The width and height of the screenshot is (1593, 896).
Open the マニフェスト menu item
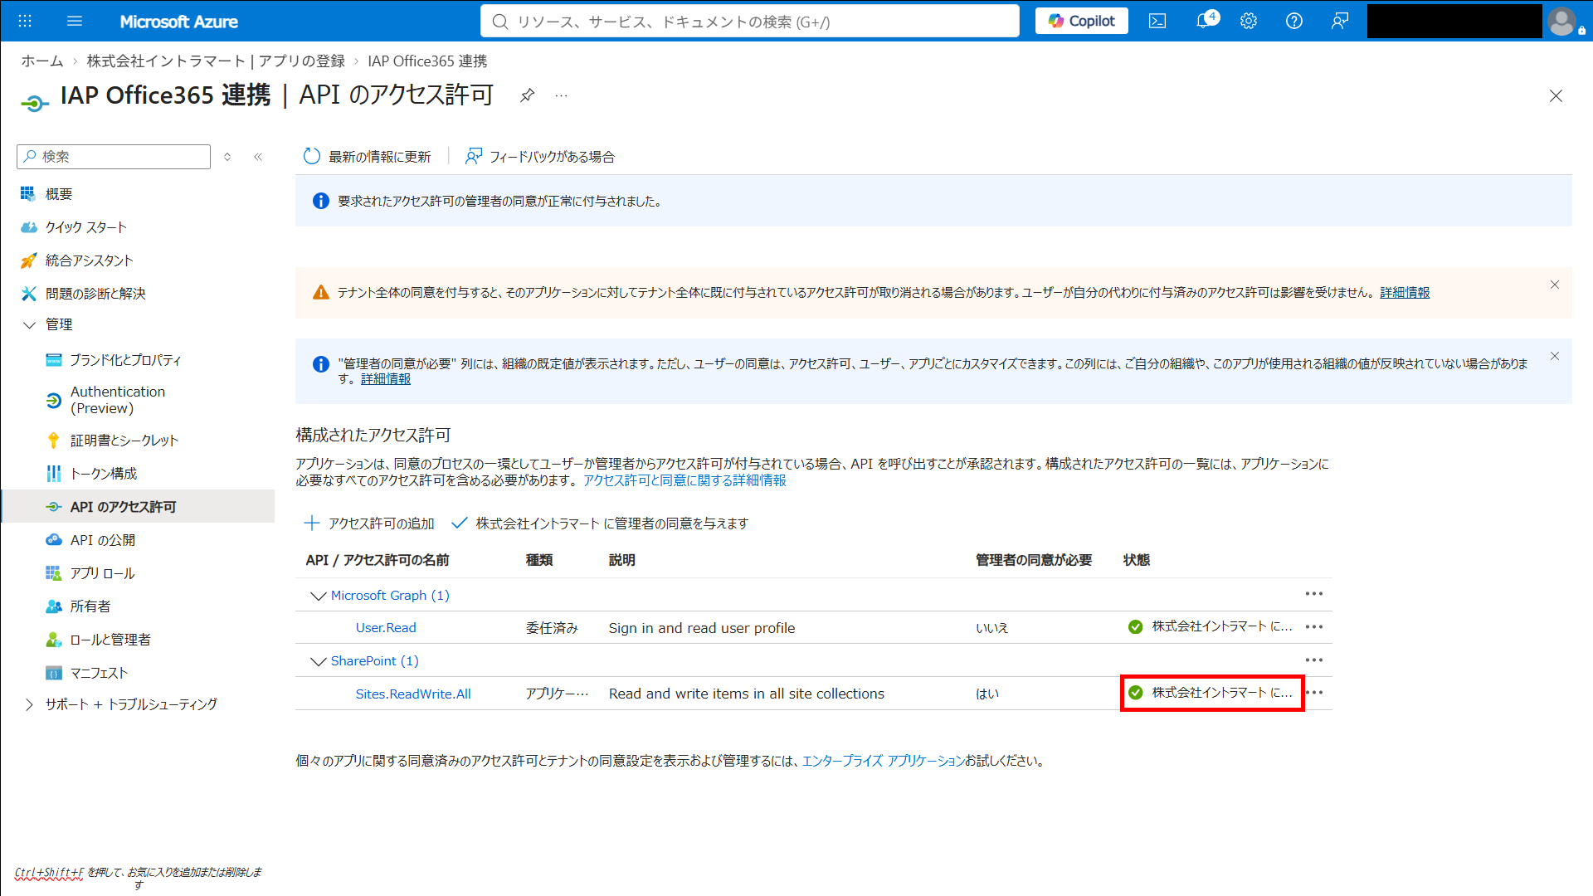point(99,673)
